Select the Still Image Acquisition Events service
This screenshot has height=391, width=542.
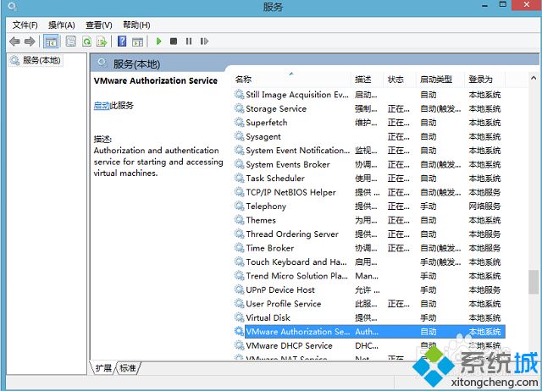point(369,95)
